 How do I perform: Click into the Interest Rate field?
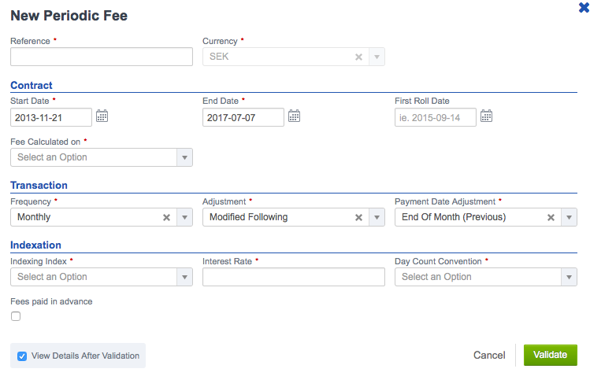[294, 277]
